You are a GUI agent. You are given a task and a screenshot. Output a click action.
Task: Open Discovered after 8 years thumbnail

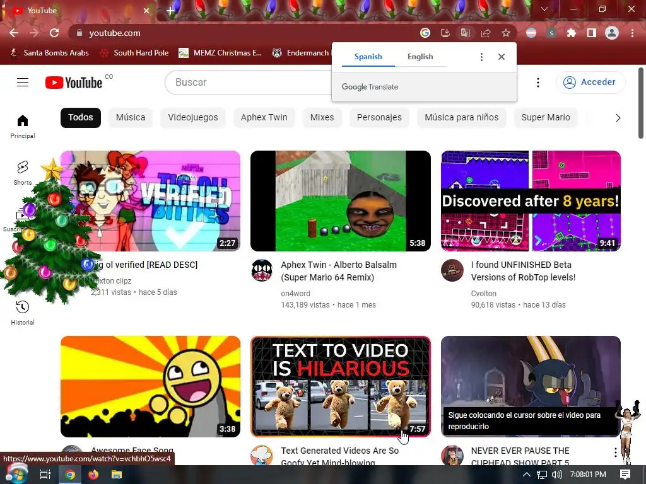click(531, 201)
